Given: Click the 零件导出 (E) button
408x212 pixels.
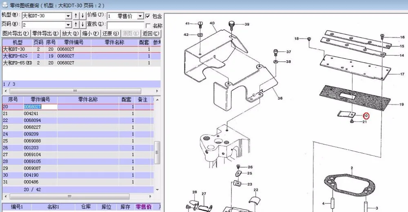Looking at the screenshot, I should coord(46,33).
